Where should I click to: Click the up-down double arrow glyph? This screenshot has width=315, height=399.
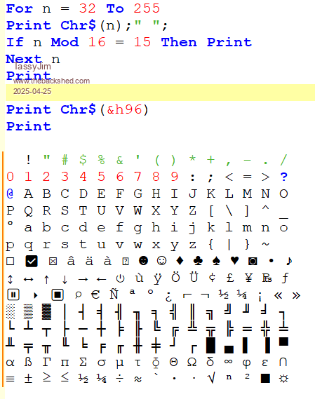[11, 279]
